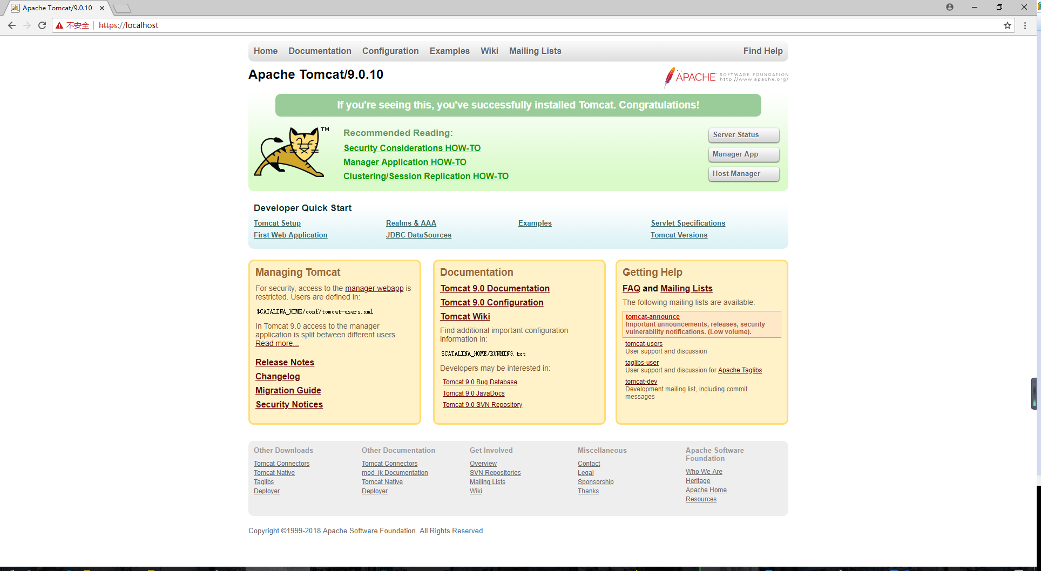Open the Apache Taglibs link

pos(740,370)
